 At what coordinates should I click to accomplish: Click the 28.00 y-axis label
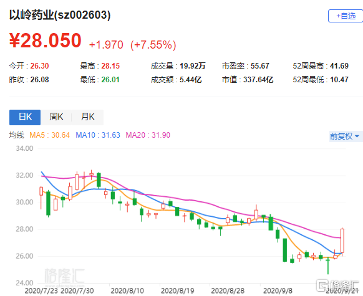point(24,229)
